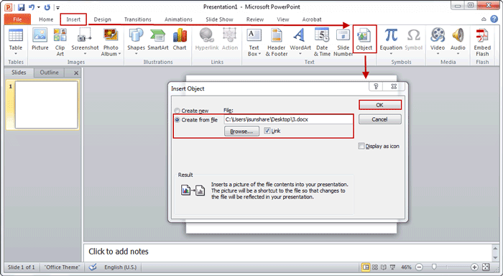Image resolution: width=503 pixels, height=276 pixels.
Task: Open PowerPoint Help question mark icon
Action: (494, 19)
